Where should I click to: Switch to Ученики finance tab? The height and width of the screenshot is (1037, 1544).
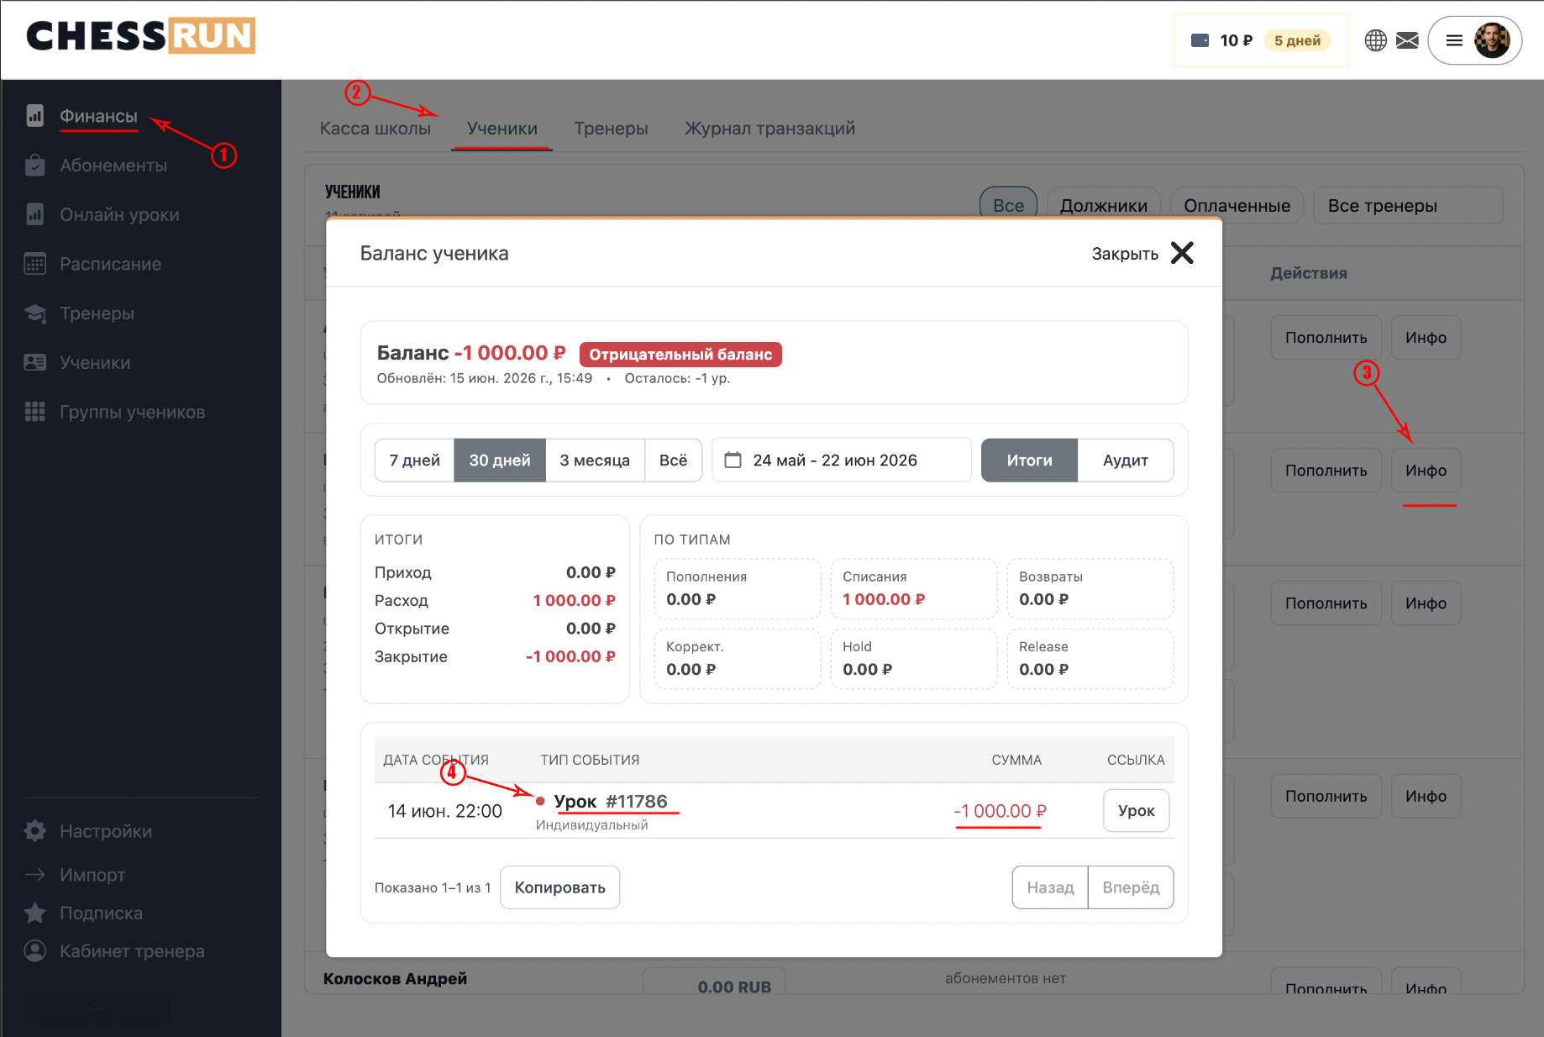pyautogui.click(x=502, y=129)
